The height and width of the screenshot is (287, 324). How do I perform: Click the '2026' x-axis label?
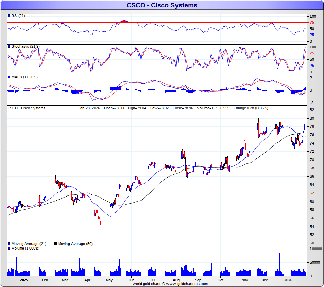(288, 280)
